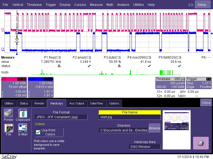Click the hardcopy preview thumbnail
The width and height of the screenshot is (213, 159).
pos(177,130)
